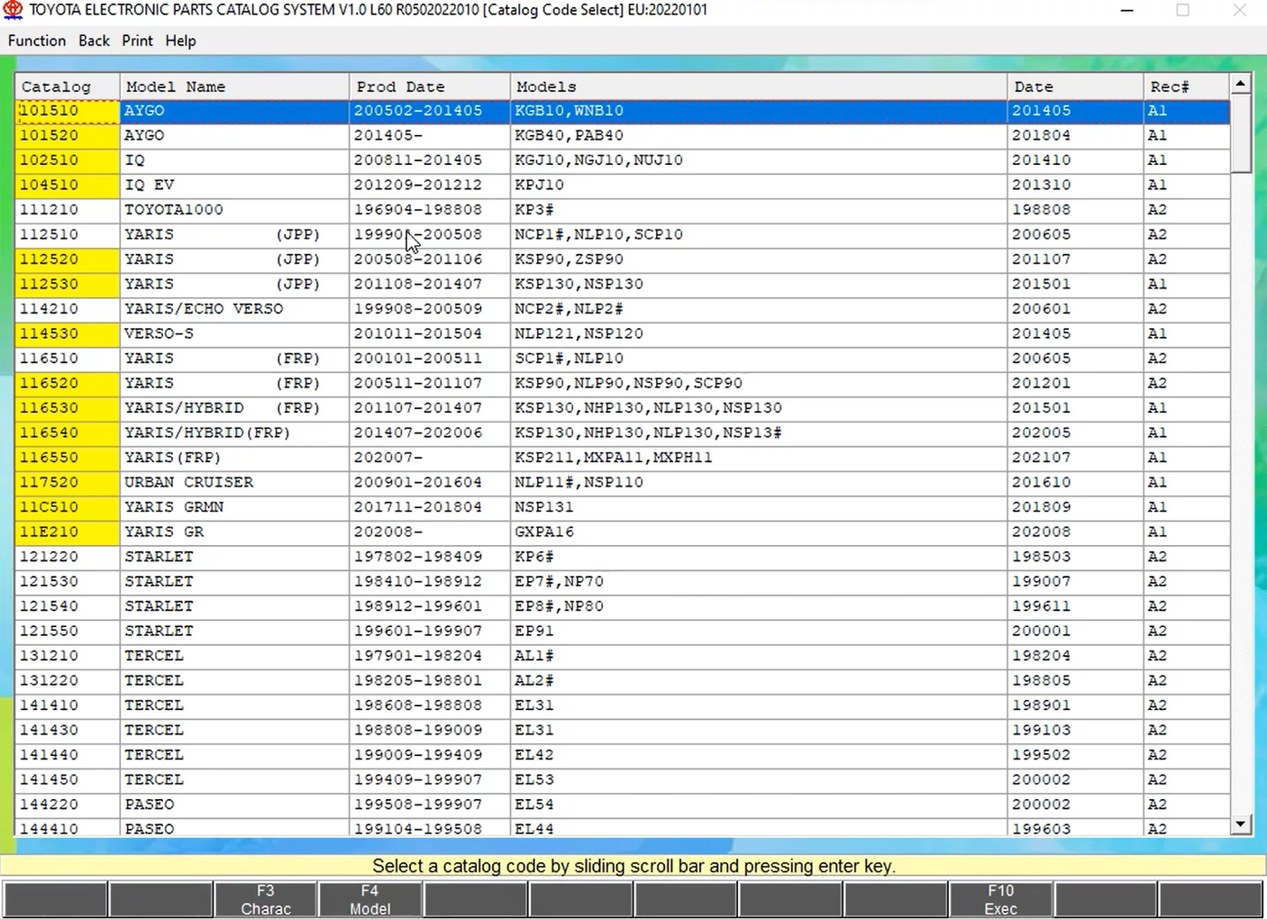The image size is (1267, 919).
Task: Select catalog code 102510 for IQ
Action: (x=50, y=160)
